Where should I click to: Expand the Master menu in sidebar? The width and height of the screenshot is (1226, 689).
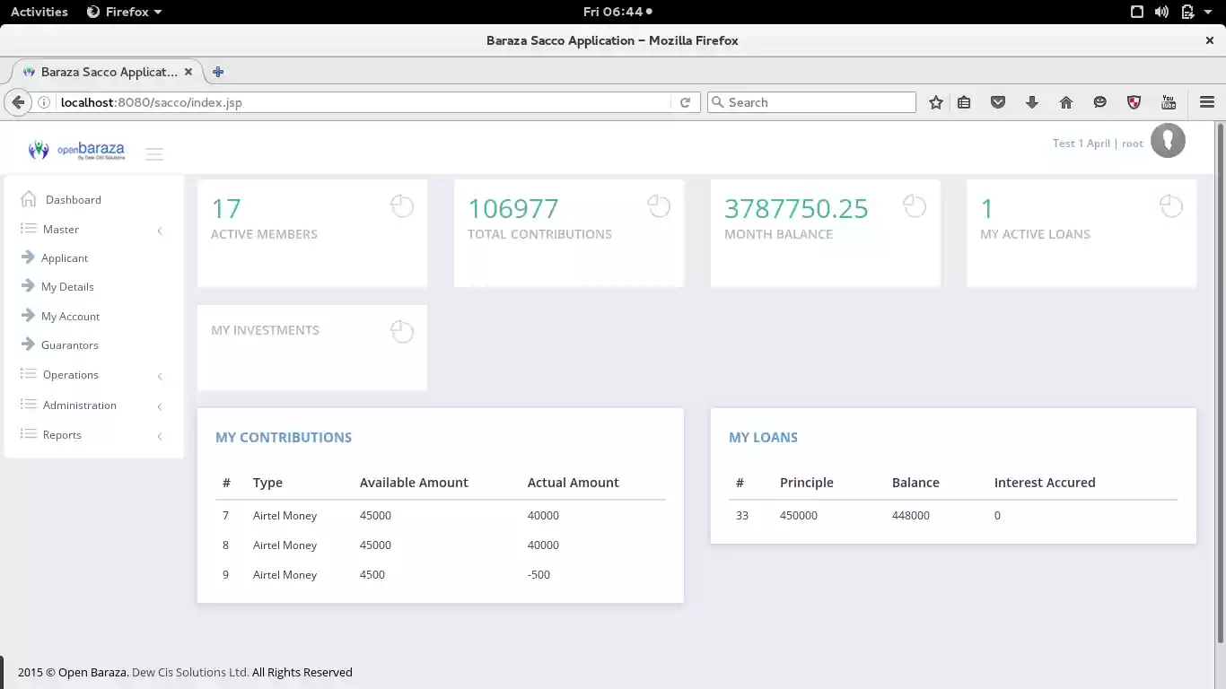(x=61, y=230)
